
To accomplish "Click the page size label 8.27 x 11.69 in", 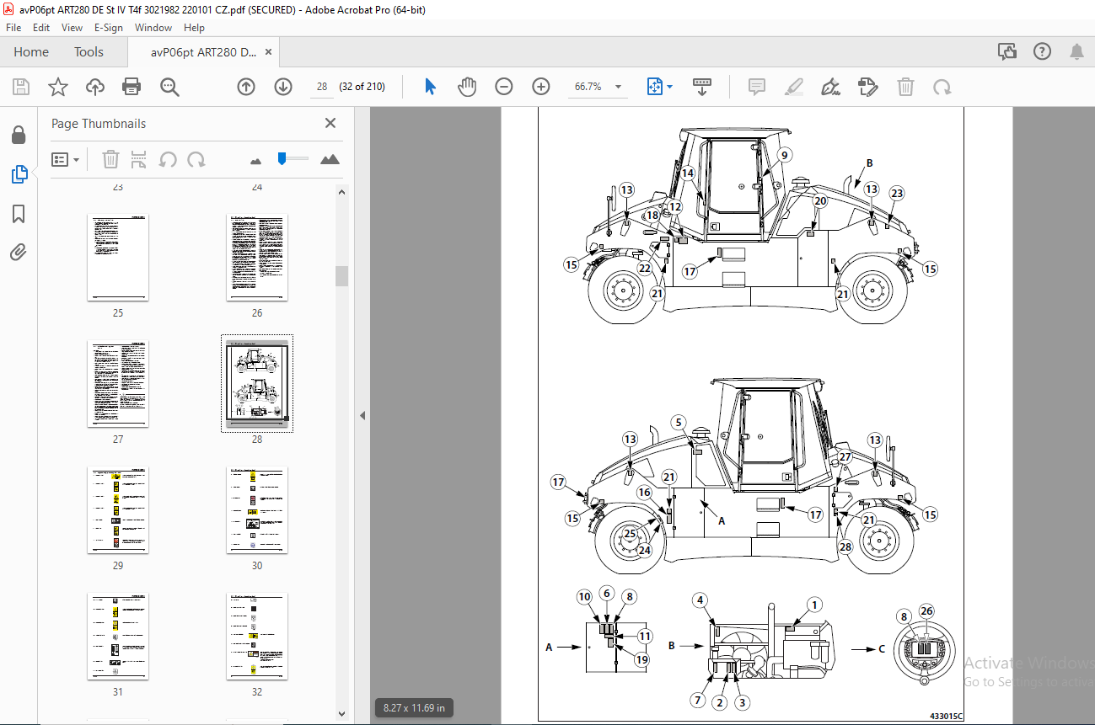I will (x=414, y=708).
